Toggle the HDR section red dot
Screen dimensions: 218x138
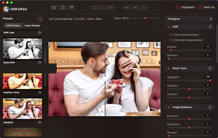tap(169, 27)
